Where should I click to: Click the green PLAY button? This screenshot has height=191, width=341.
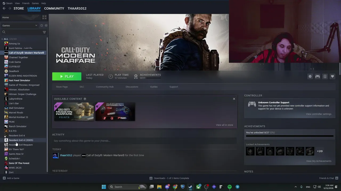pyautogui.click(x=67, y=76)
